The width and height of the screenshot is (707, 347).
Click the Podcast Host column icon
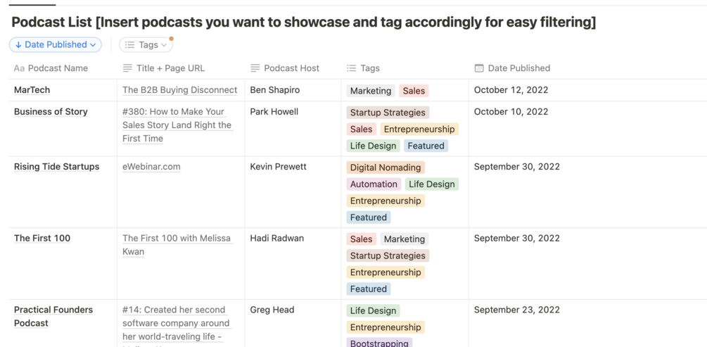255,68
